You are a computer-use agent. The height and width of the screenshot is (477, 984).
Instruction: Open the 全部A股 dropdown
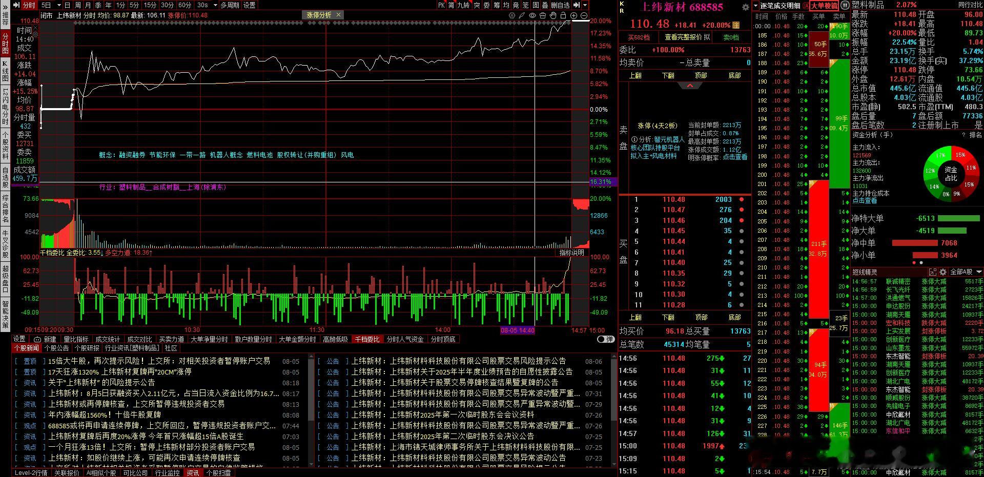point(966,272)
